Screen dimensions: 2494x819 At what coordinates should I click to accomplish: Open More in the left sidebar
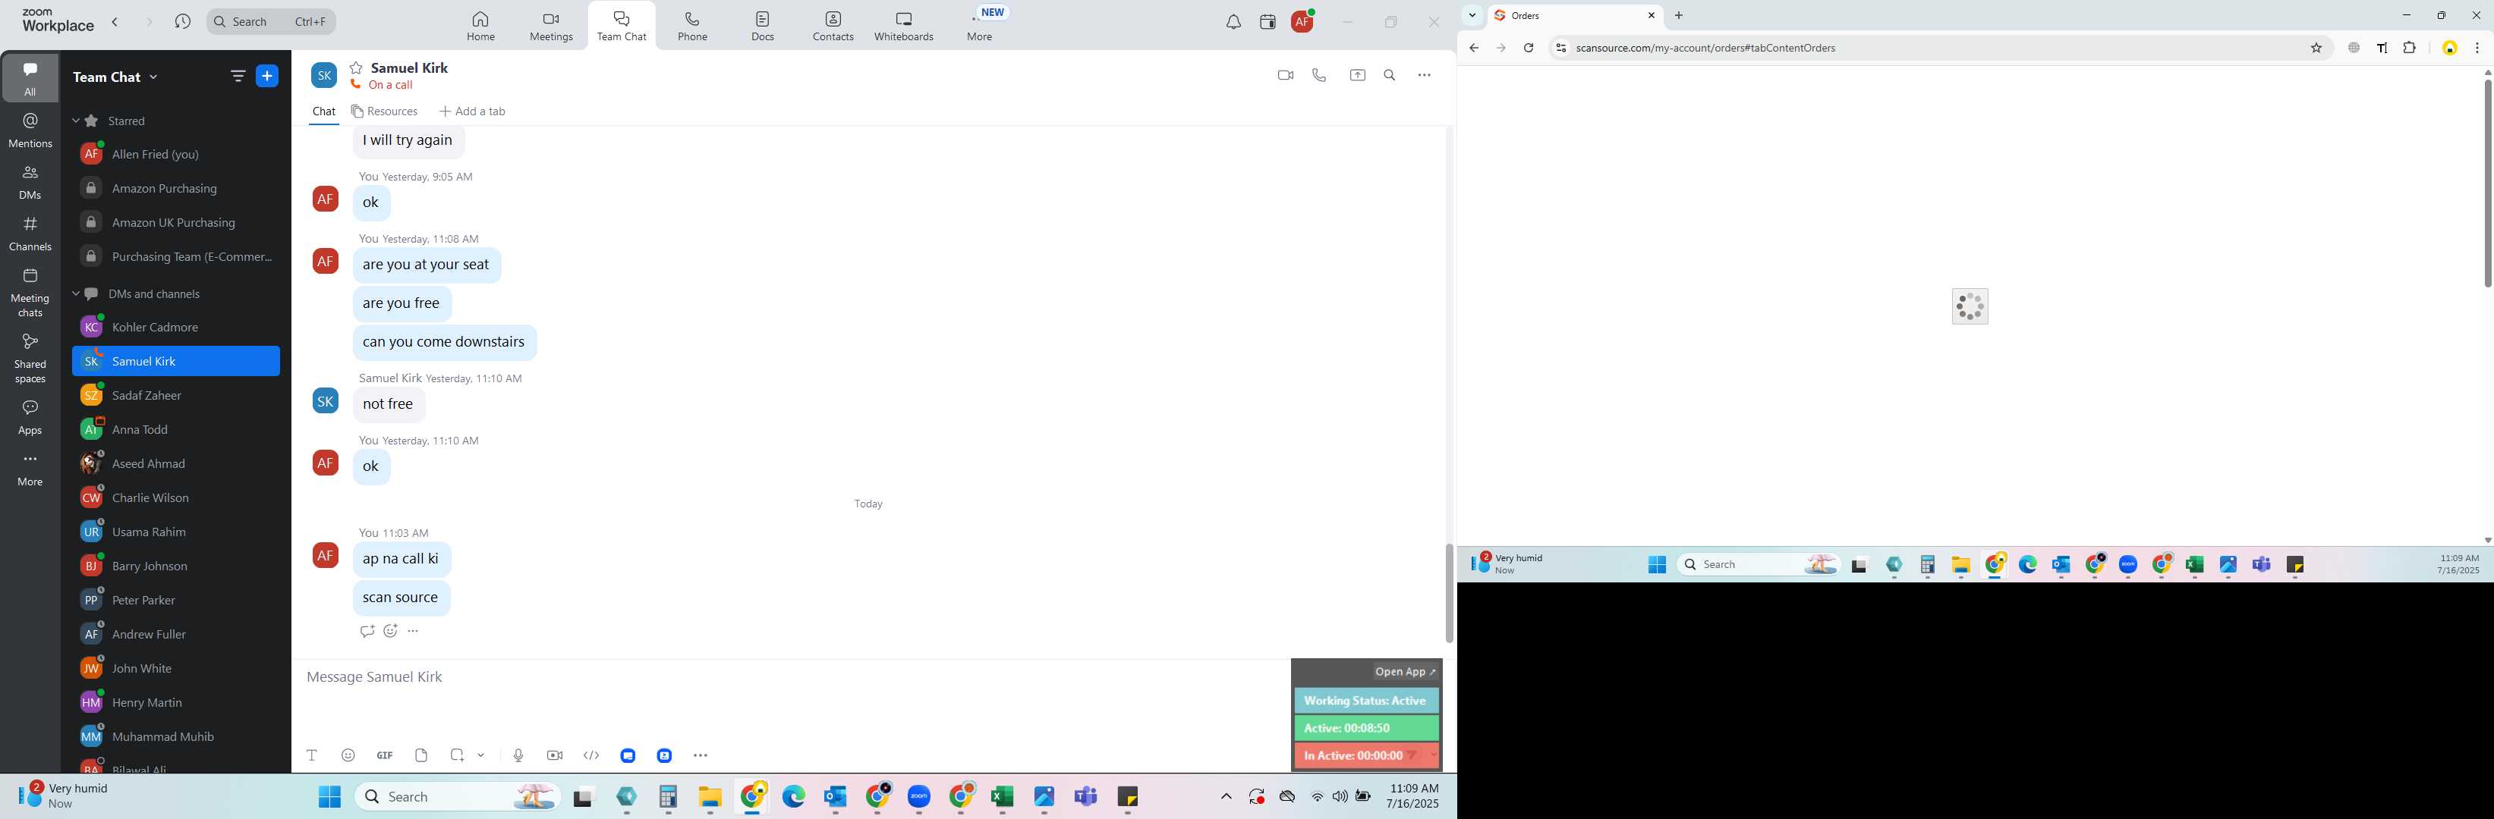click(30, 469)
